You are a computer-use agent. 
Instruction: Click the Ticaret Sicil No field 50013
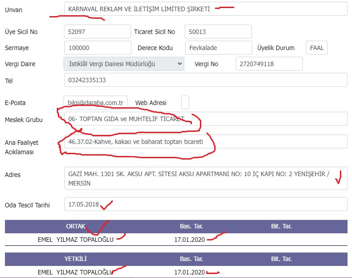(218, 32)
